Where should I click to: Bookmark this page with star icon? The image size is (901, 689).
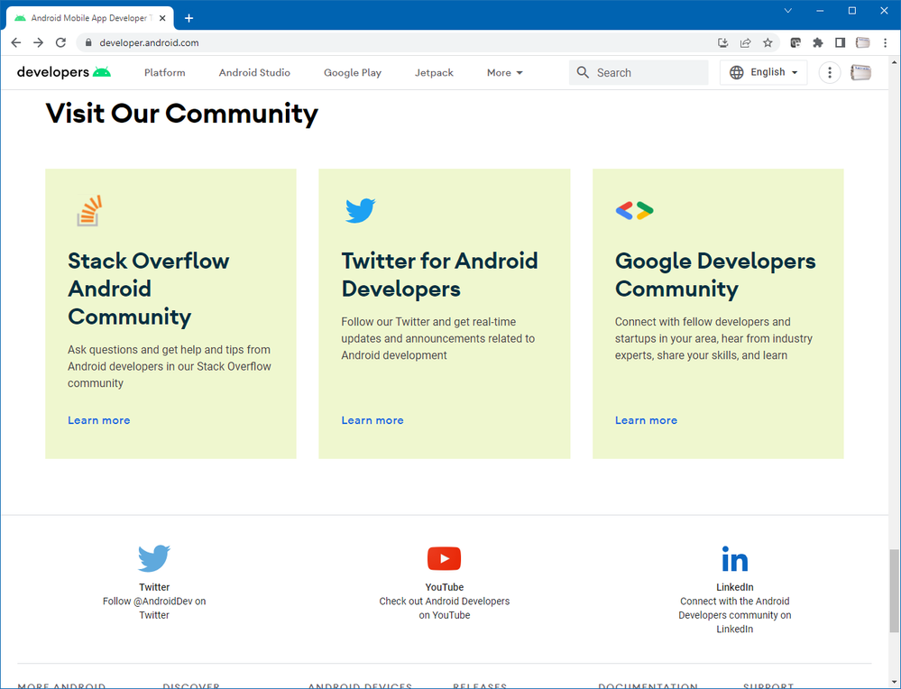pos(768,42)
